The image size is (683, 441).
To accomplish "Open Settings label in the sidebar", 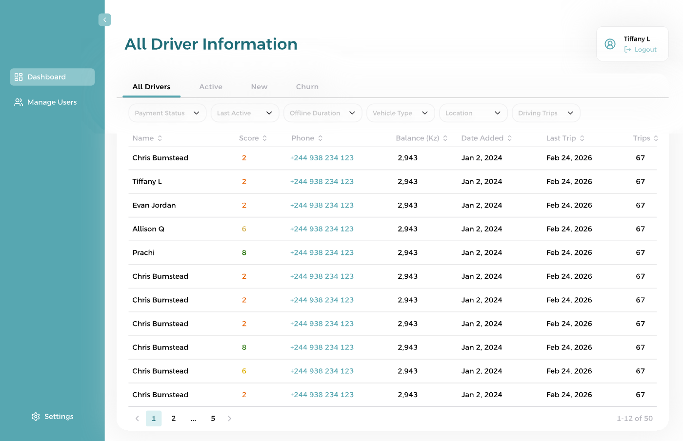I will 59,417.
